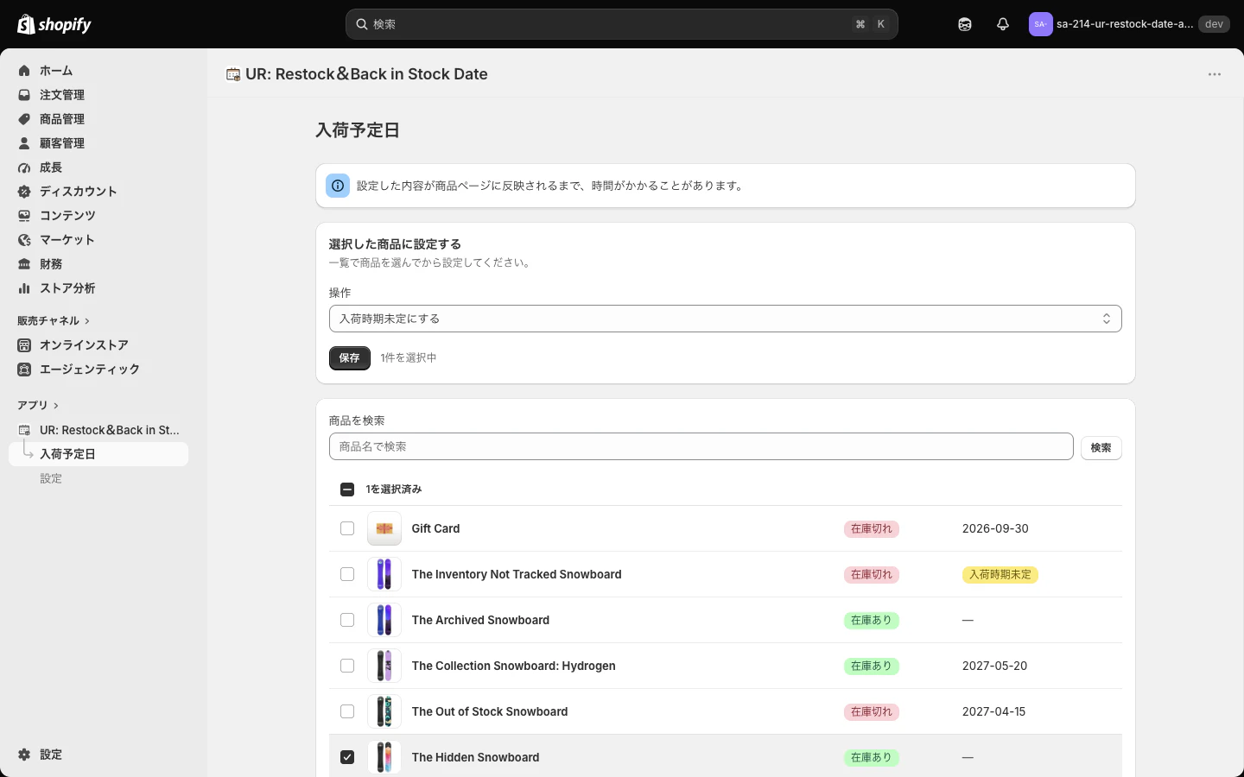Click the 財務 bank icon
Viewport: 1244px width, 777px height.
[x=24, y=264]
